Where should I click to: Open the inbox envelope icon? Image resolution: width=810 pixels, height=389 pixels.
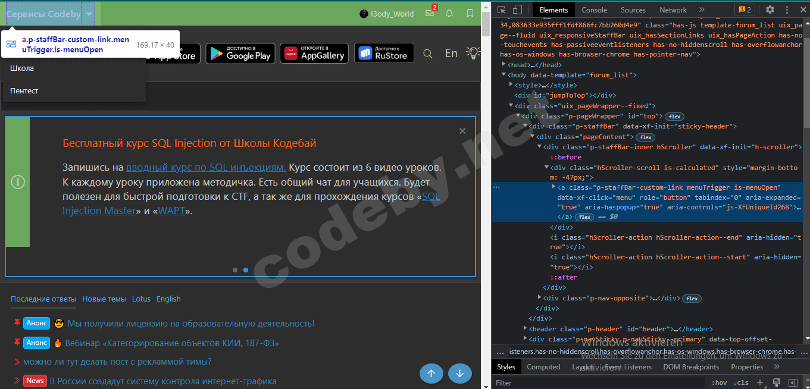click(x=430, y=13)
